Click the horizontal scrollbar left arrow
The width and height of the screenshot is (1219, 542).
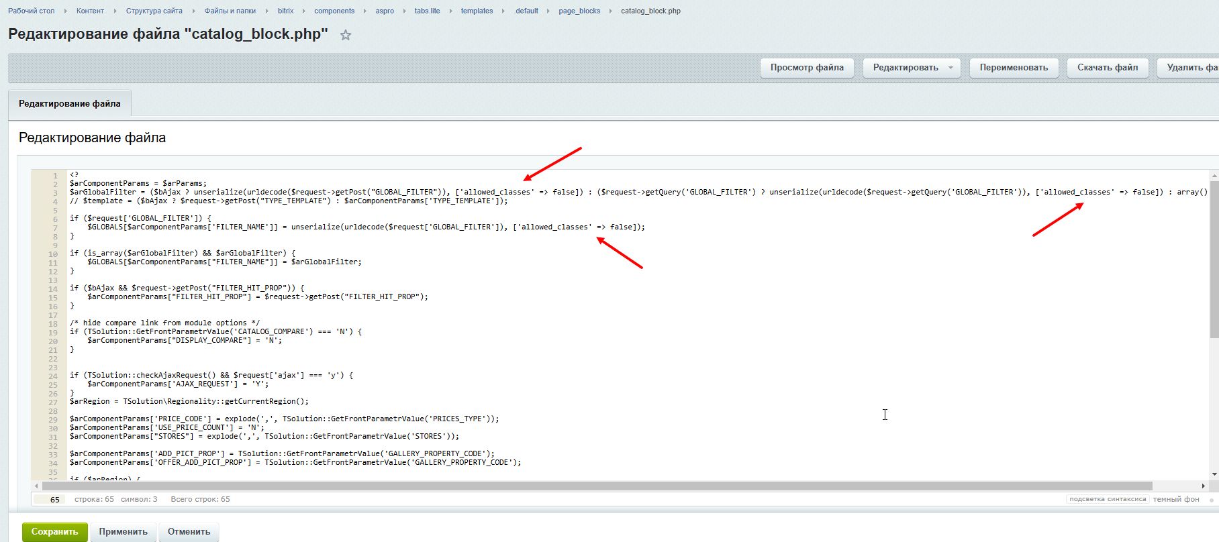click(36, 486)
